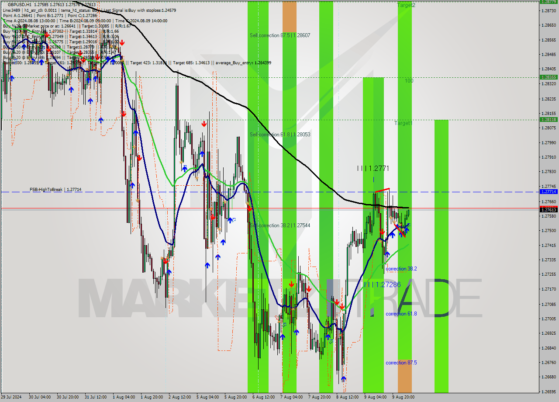This screenshot has height=402, width=559.
Task: Click the '9 Aug 20:00' time axis label
Action: pos(403,397)
